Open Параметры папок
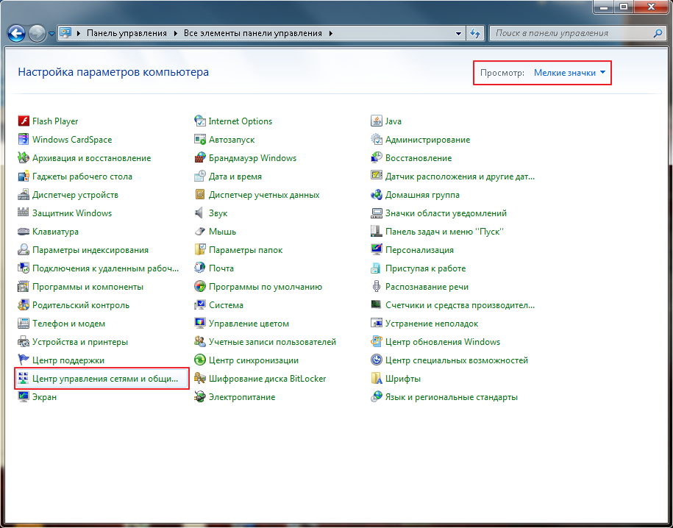 coord(238,250)
